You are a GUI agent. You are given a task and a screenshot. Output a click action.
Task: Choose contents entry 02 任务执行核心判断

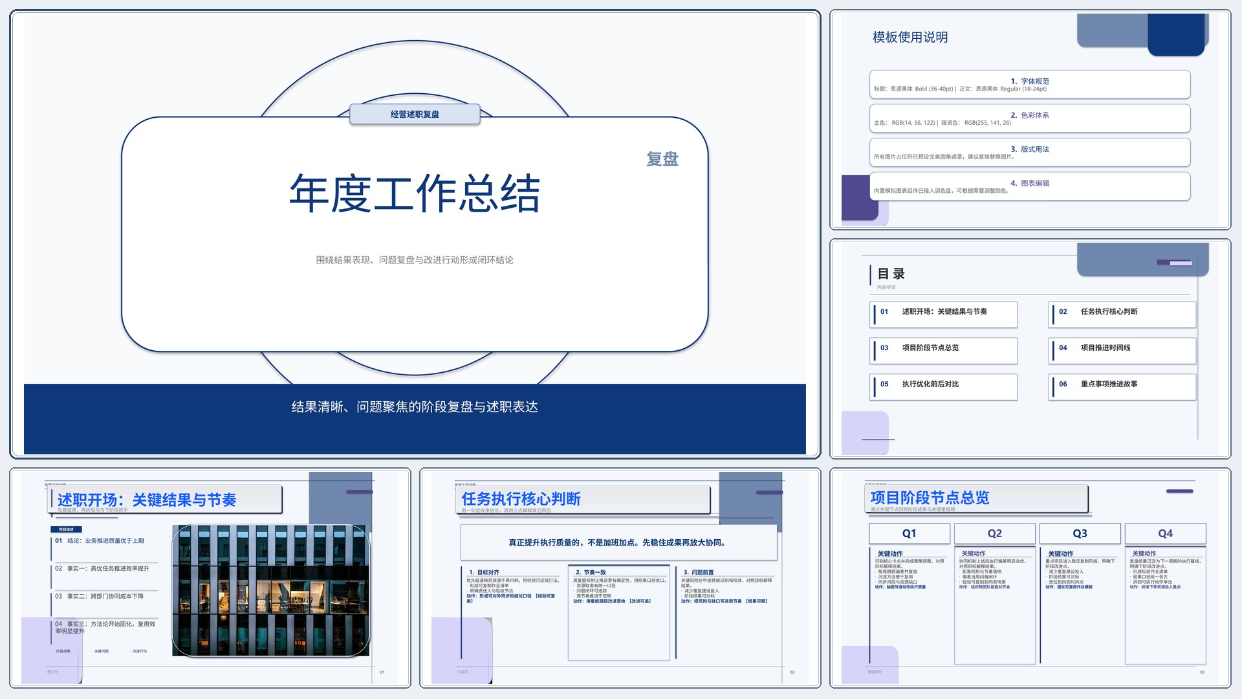point(1122,315)
